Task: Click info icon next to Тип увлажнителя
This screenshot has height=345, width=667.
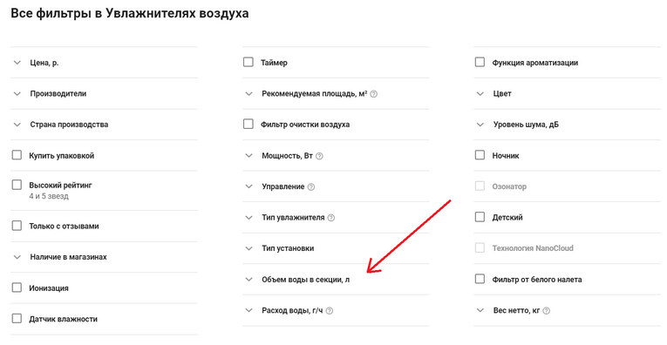Action: pyautogui.click(x=331, y=218)
